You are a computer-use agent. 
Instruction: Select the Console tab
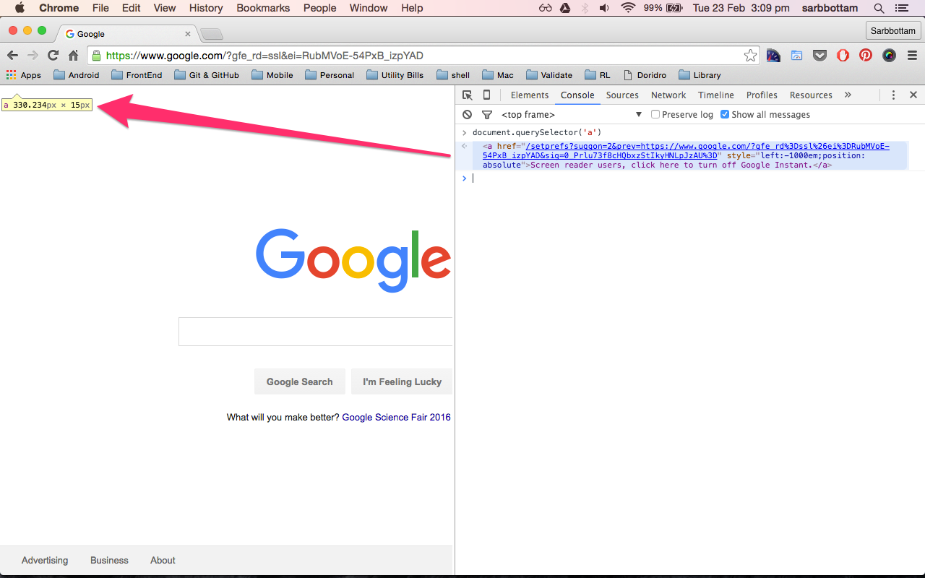pos(577,95)
